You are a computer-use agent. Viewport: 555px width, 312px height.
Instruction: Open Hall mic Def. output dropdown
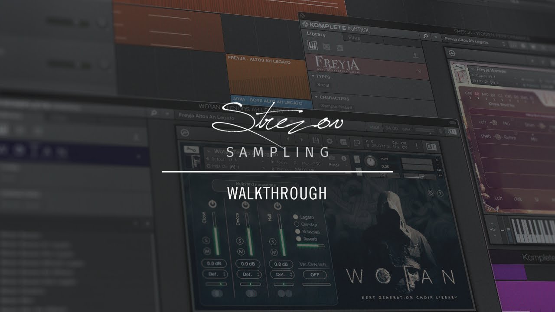click(282, 275)
